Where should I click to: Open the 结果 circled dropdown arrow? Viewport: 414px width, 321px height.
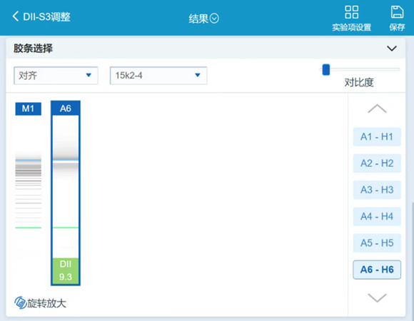(x=214, y=19)
